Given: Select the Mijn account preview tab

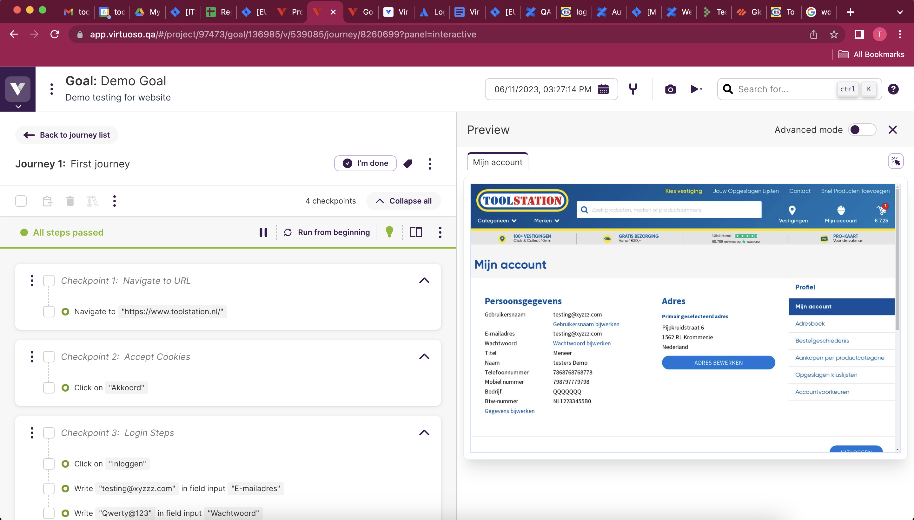Looking at the screenshot, I should tap(497, 162).
